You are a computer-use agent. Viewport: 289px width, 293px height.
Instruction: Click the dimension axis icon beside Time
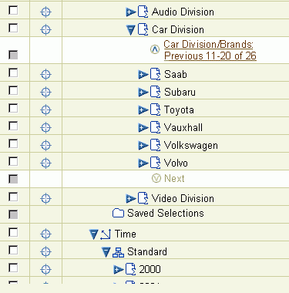coord(106,234)
